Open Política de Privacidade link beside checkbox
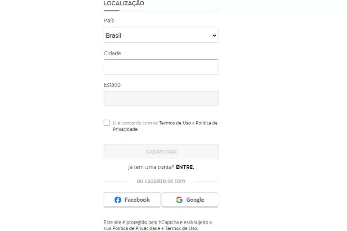The height and width of the screenshot is (231, 347). [206, 123]
